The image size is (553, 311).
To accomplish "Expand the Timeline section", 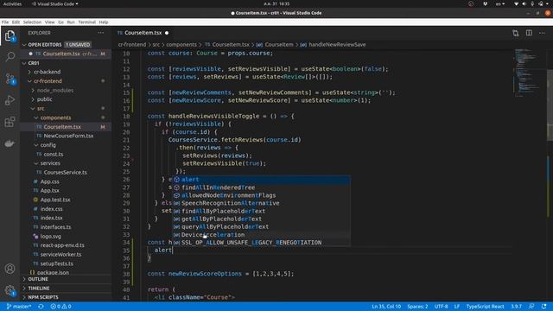I will click(66, 289).
